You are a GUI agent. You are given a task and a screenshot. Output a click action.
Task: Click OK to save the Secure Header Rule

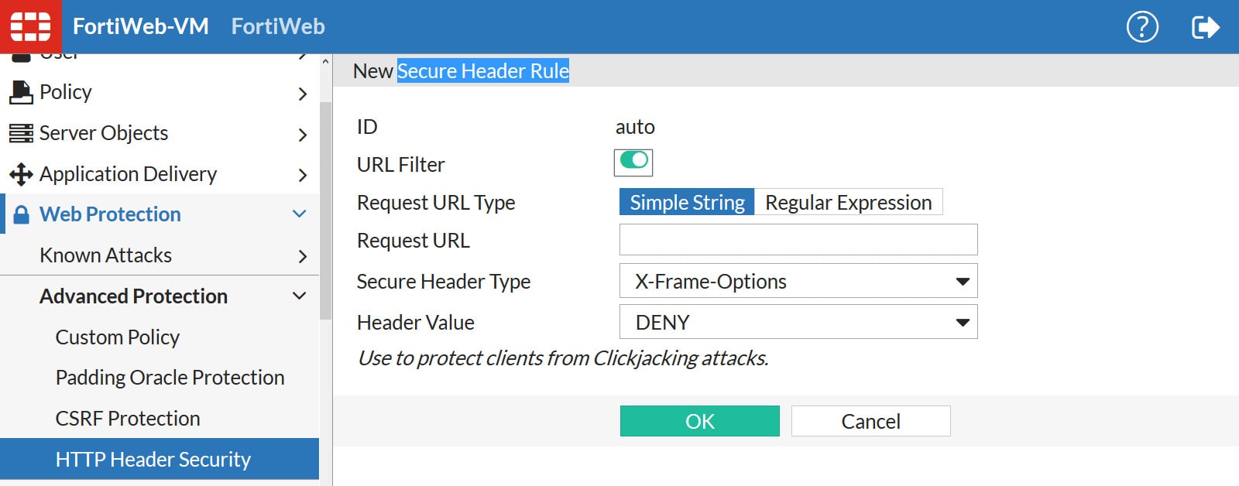699,421
